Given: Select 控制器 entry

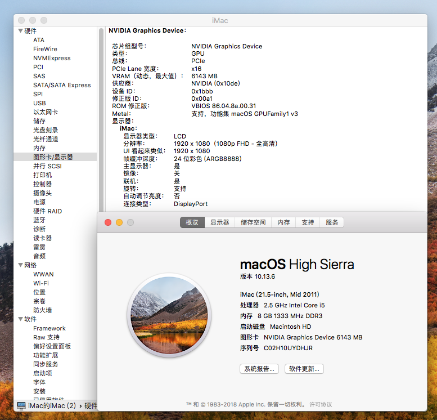Looking at the screenshot, I should (x=42, y=184).
